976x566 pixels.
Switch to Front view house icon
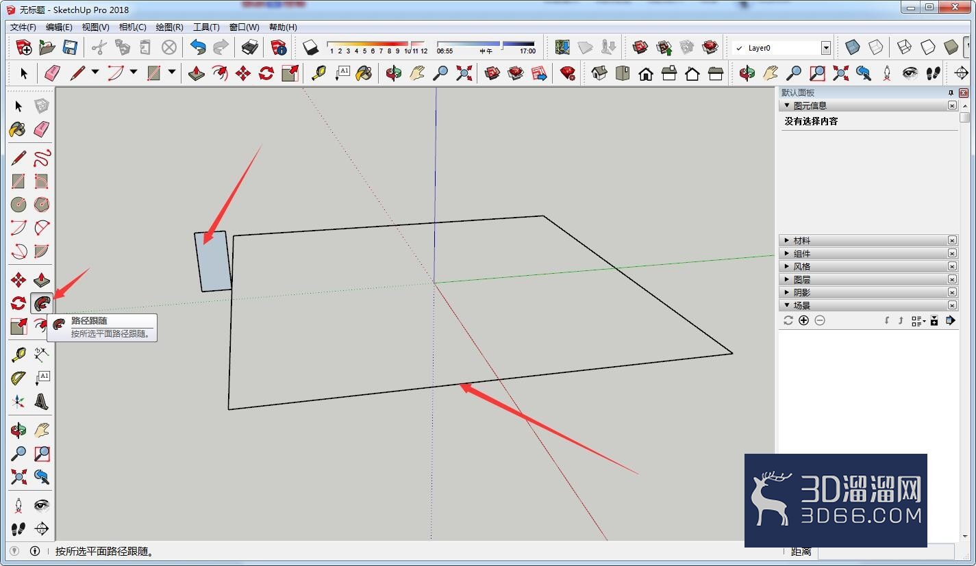coord(646,73)
